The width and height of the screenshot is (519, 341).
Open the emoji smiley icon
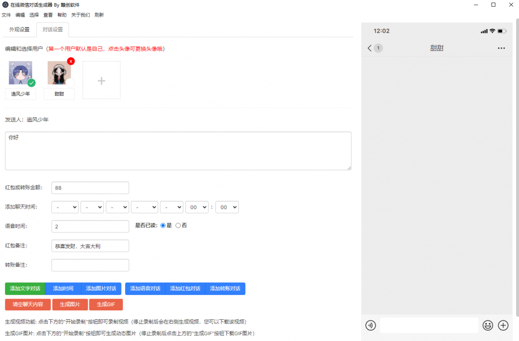pyautogui.click(x=487, y=325)
